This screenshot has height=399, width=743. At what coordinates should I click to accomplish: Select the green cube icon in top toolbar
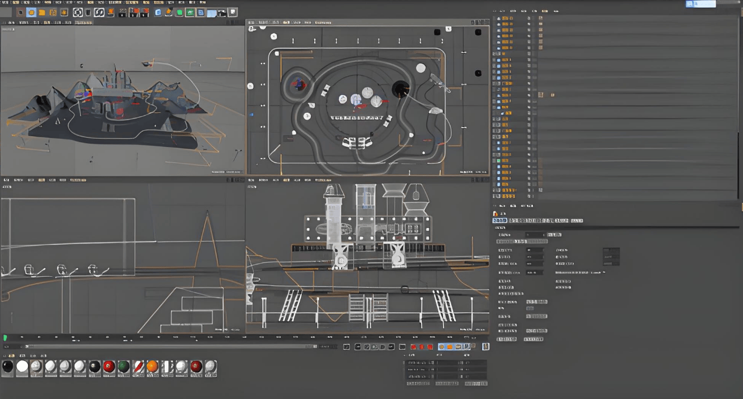(x=180, y=12)
